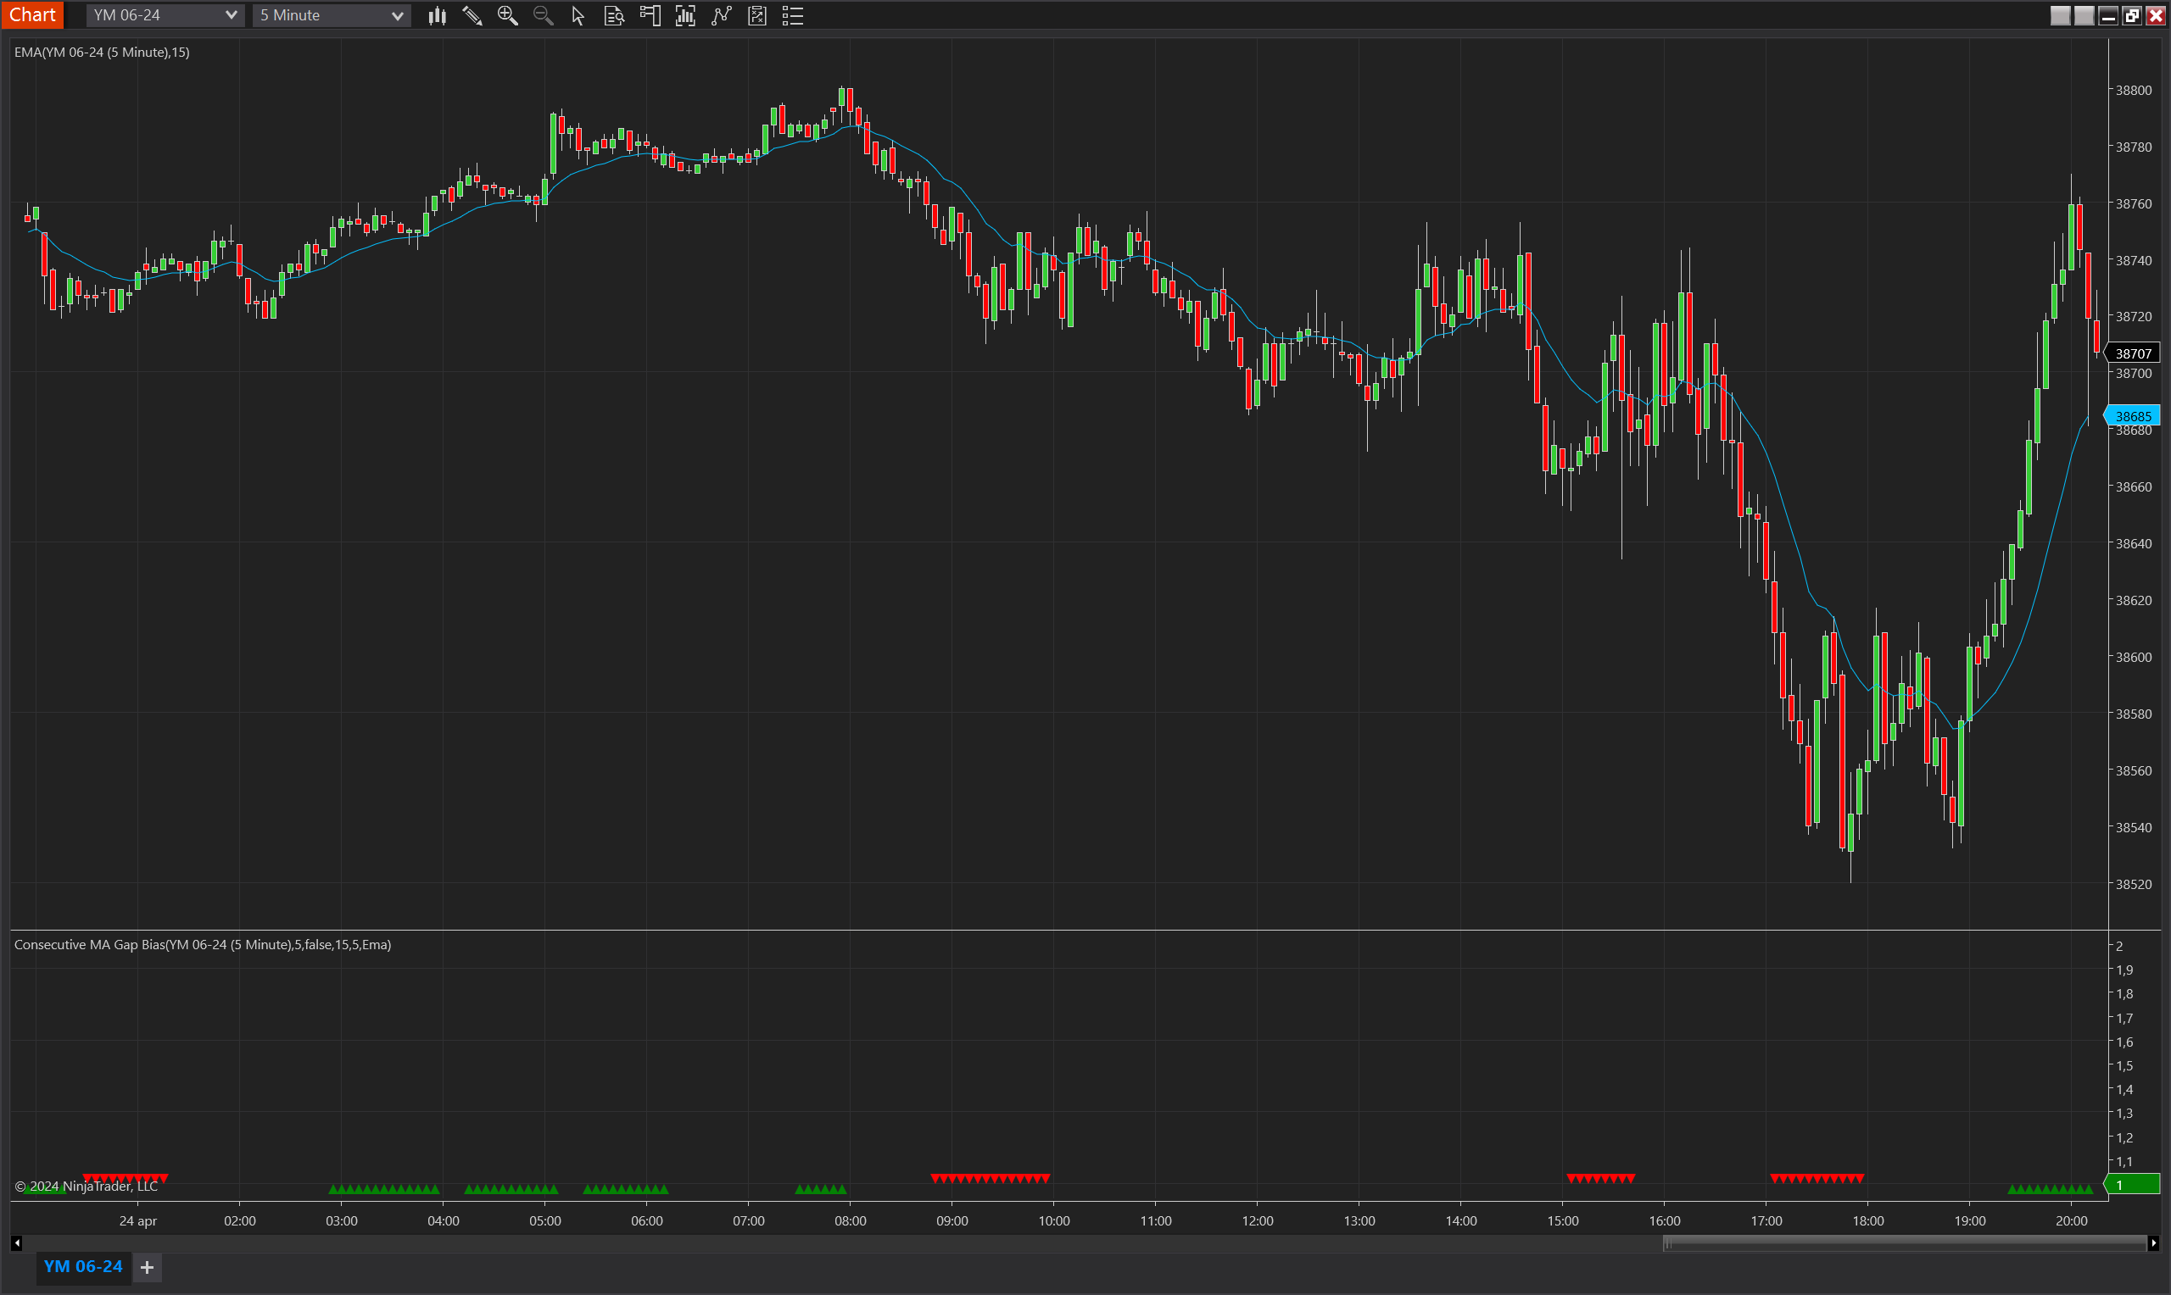Click the 1,5 indicator scale label
Image resolution: width=2171 pixels, height=1295 pixels.
(x=2124, y=1065)
